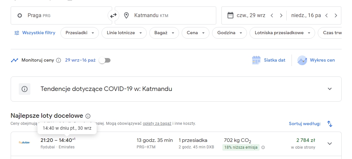Expand the flydubai flight details

coord(330,144)
